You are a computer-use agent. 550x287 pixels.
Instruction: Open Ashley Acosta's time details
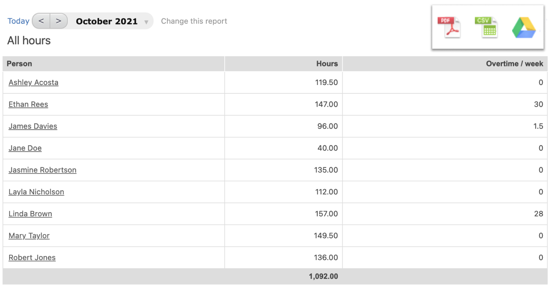coord(33,82)
